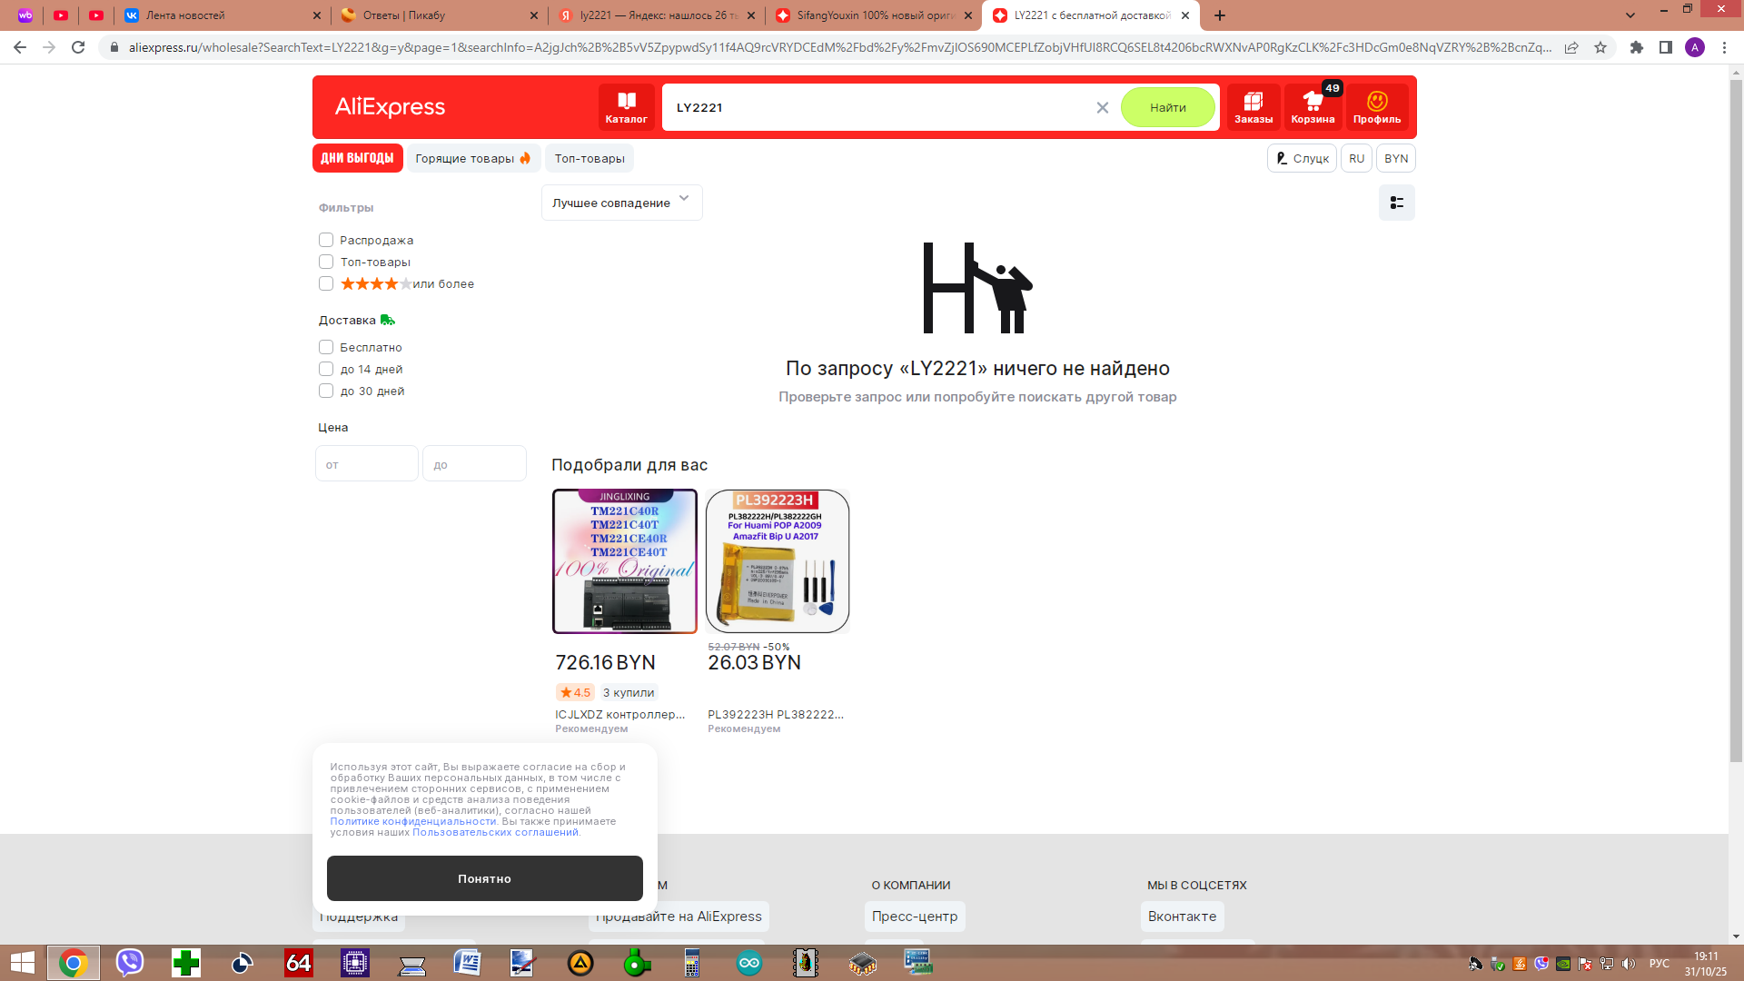Bookmark this page with star icon
The height and width of the screenshot is (981, 1744).
[x=1600, y=47]
